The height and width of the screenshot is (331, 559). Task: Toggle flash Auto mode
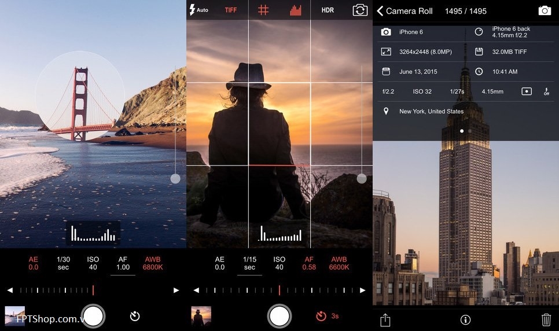point(198,10)
